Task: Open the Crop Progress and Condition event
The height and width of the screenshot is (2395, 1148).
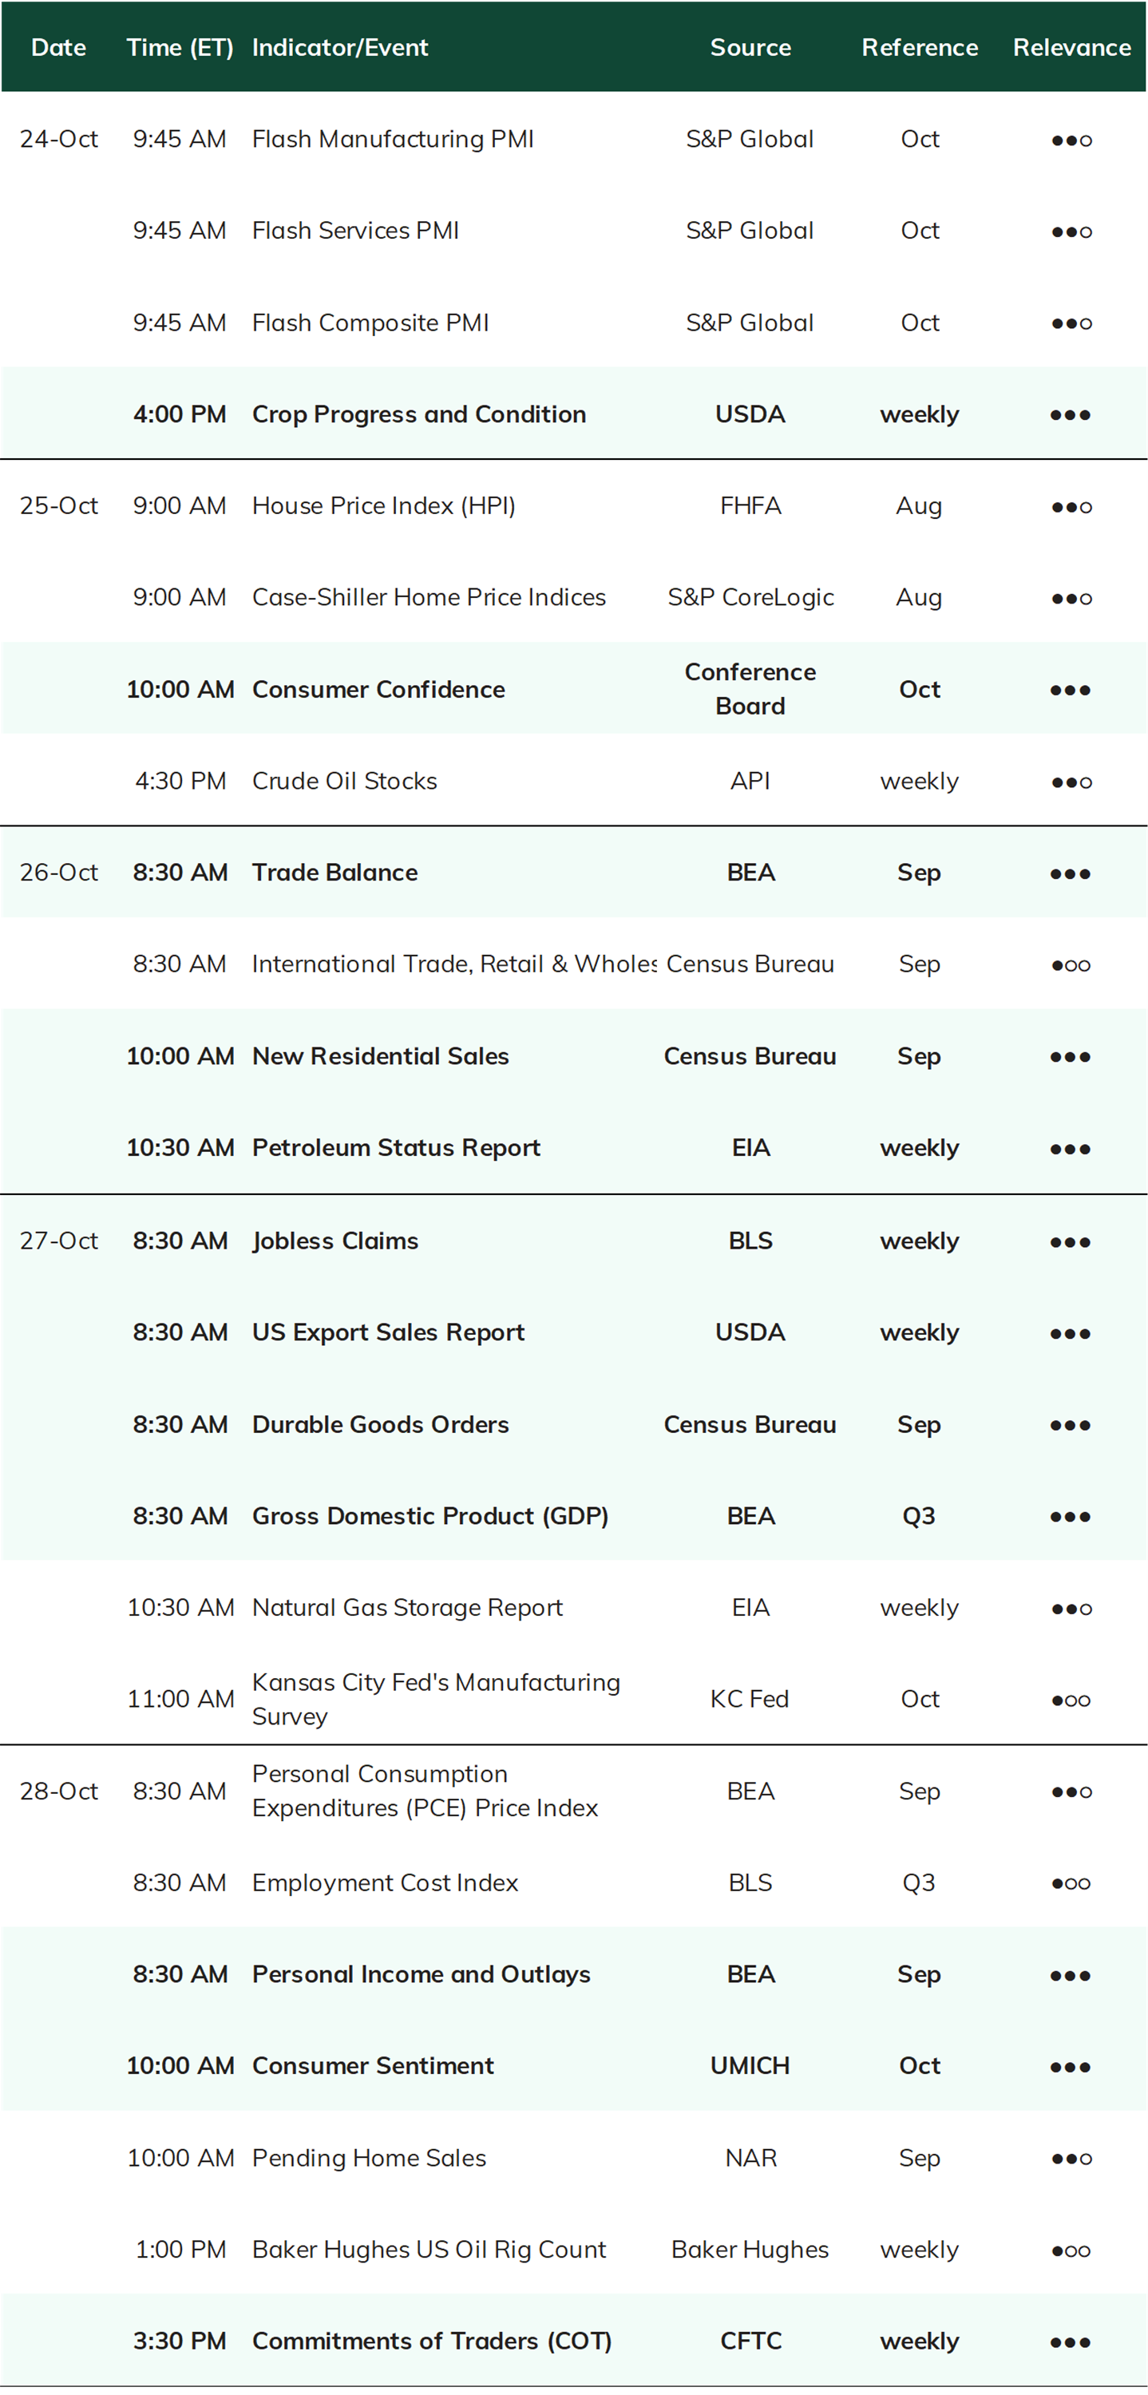Action: pyautogui.click(x=418, y=414)
